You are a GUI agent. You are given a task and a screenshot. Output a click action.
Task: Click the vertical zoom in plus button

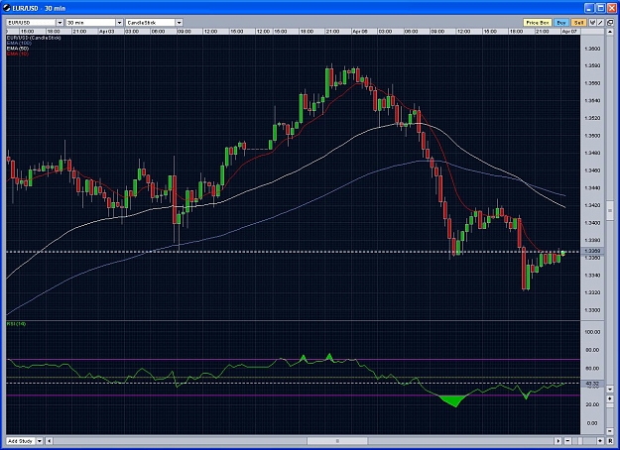pos(610,398)
